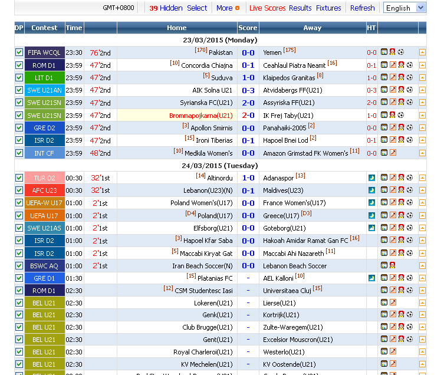Open the Select leagues menu
Viewport: 444px width, 375px height.
coord(197,8)
